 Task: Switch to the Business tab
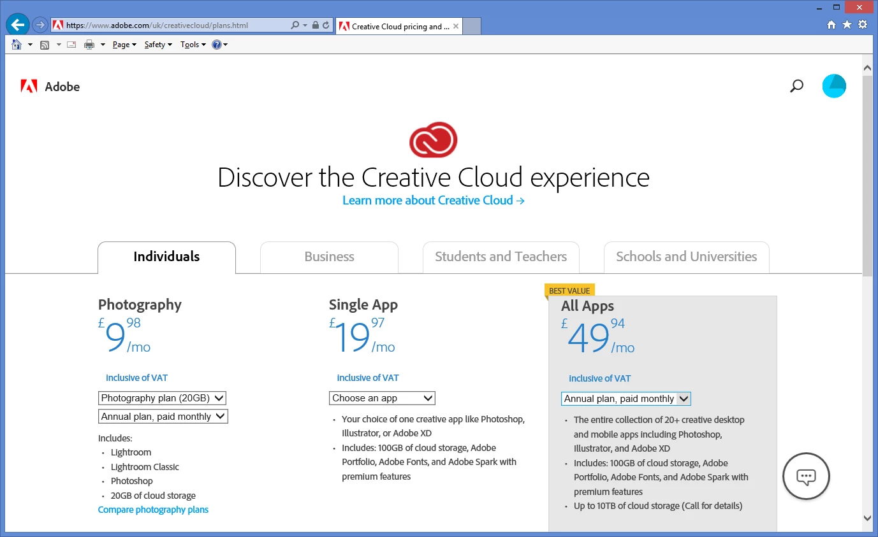coord(329,257)
